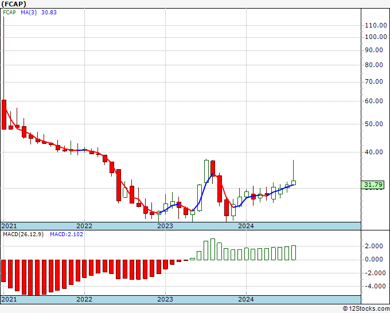Click the MACD:2.102 value label
Image resolution: width=390 pixels, height=313 pixels.
click(67, 234)
